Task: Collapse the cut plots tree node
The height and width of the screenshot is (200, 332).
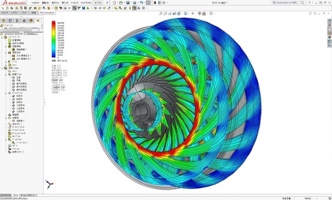Action: pyautogui.click(x=6, y=75)
